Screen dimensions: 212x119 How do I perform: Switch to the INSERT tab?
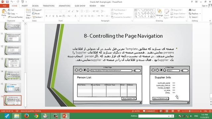click(x=25, y=6)
